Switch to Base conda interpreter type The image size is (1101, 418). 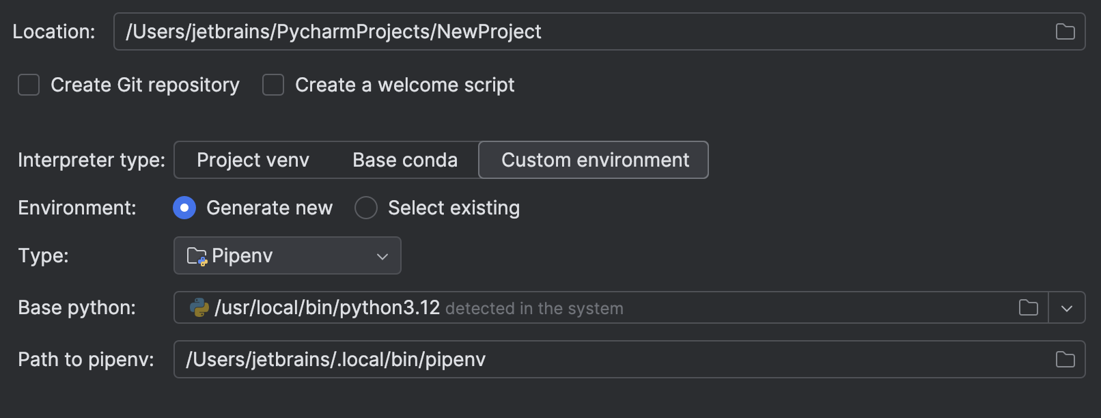405,160
